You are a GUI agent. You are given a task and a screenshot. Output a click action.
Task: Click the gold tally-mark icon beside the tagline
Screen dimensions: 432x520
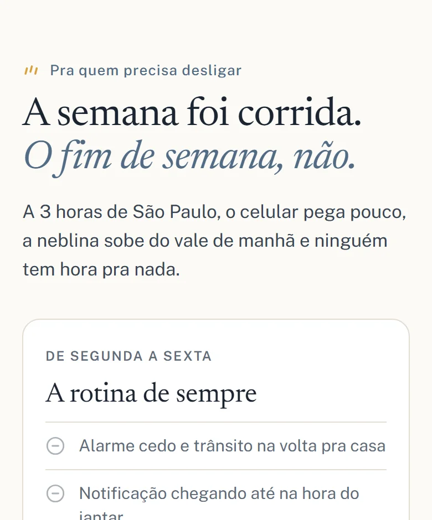coord(31,70)
